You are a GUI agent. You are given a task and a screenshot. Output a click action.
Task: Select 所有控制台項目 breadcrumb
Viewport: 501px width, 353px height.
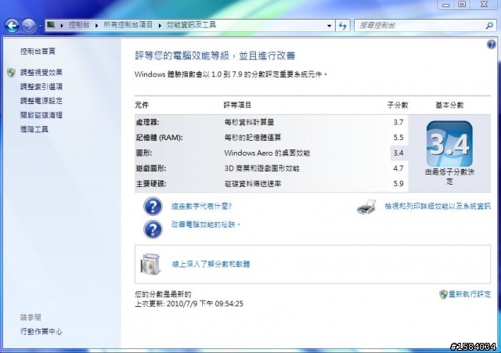(x=128, y=25)
